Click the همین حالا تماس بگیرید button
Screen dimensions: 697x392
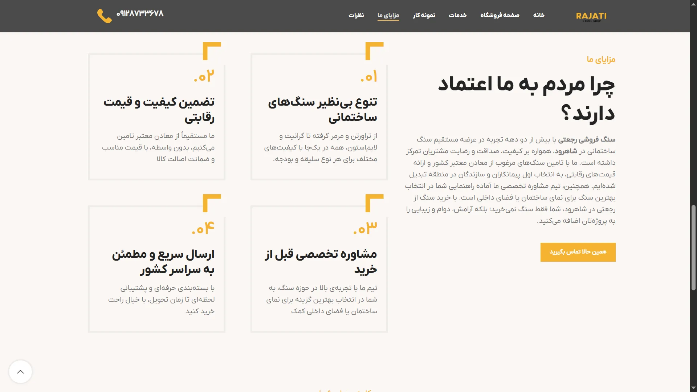point(578,252)
